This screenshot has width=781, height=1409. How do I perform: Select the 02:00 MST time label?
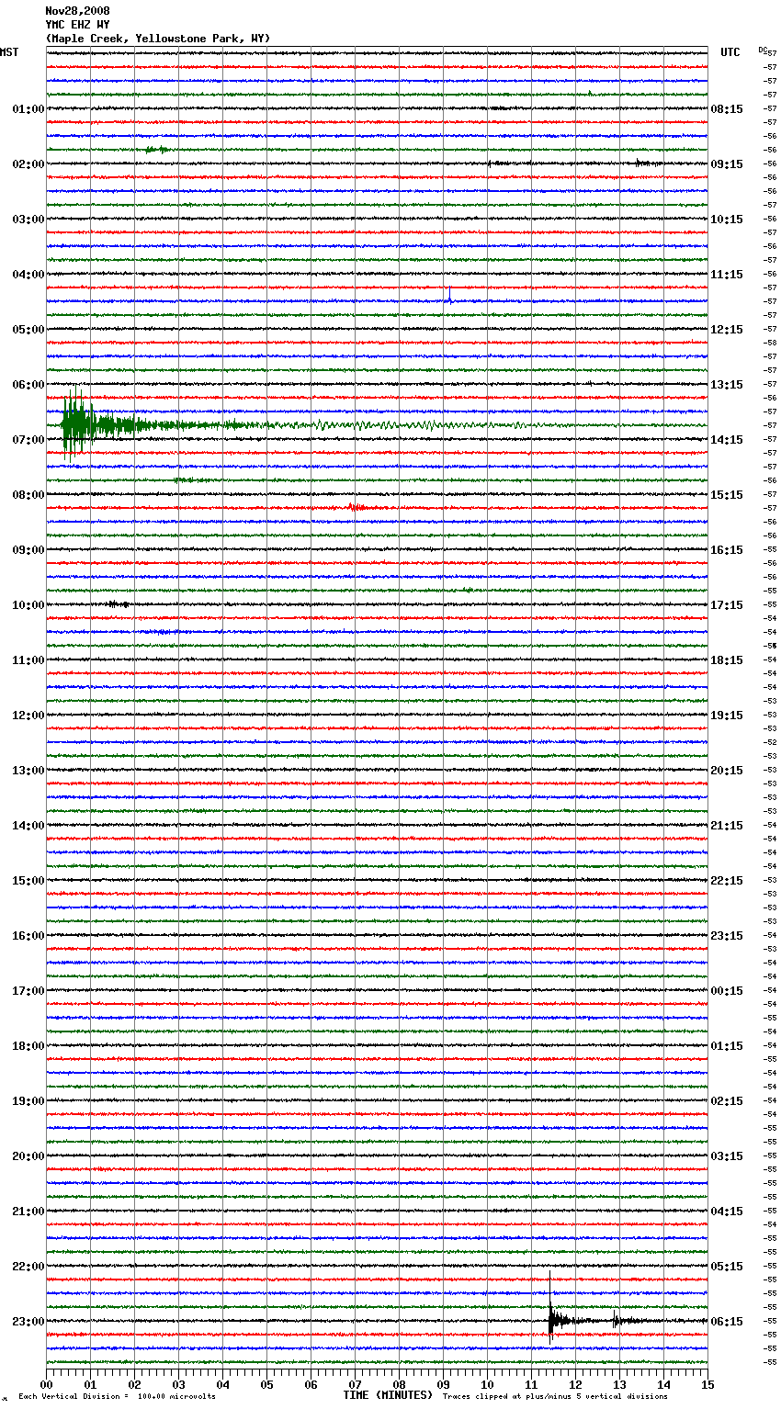point(28,164)
